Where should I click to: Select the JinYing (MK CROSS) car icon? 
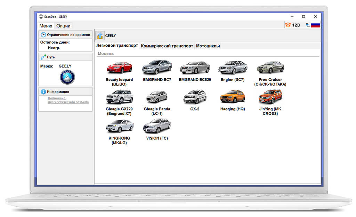270,96
